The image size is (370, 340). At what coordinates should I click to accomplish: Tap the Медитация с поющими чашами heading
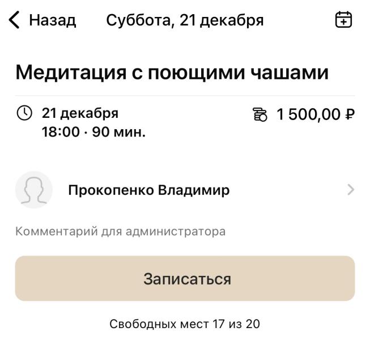point(172,73)
